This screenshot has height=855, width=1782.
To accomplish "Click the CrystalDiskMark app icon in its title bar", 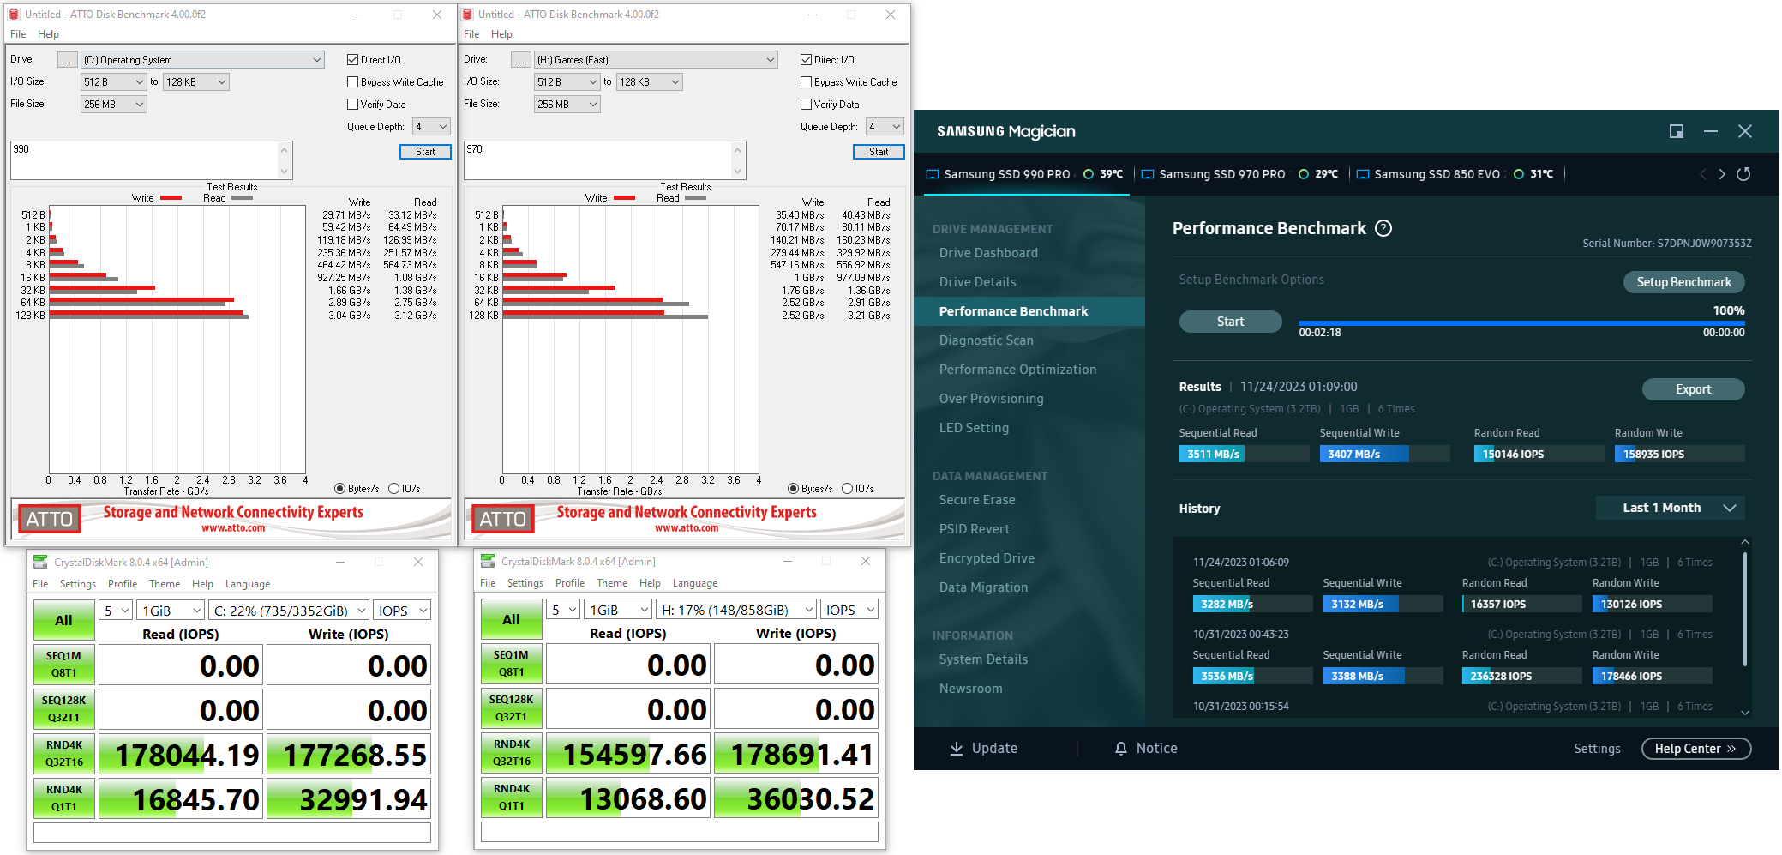I will pos(39,561).
